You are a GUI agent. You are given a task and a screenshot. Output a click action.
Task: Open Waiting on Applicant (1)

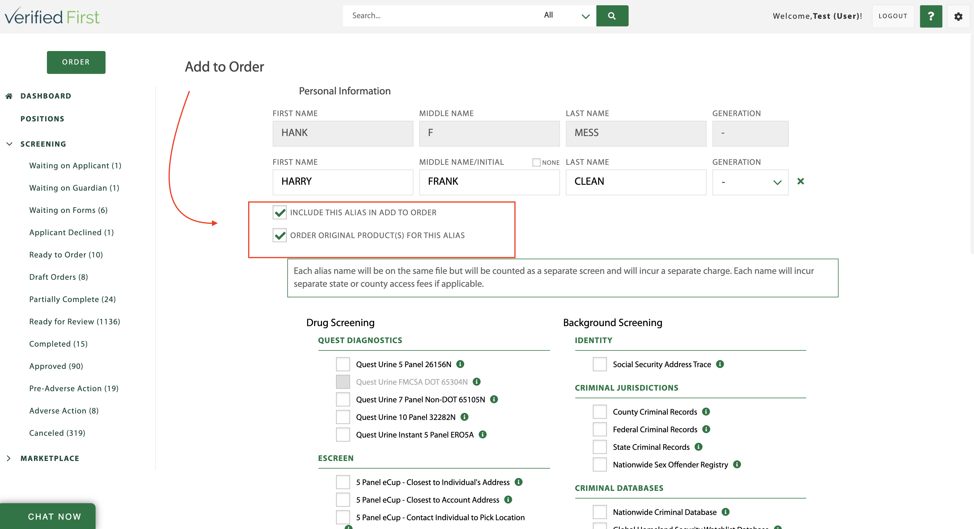tap(75, 166)
